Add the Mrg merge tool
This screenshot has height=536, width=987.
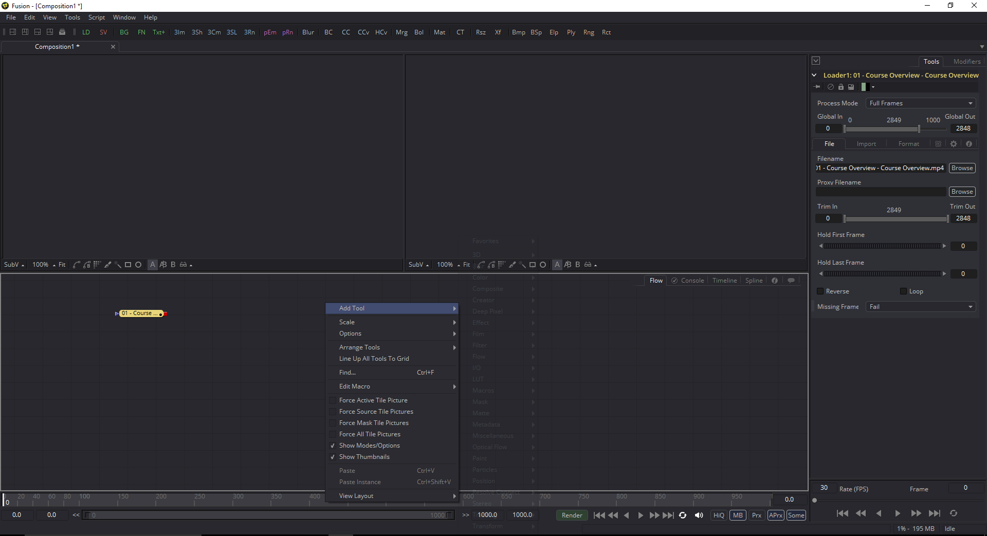coord(401,32)
